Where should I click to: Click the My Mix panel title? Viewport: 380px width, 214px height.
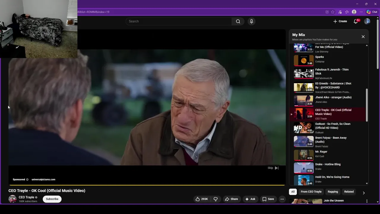pos(299,35)
